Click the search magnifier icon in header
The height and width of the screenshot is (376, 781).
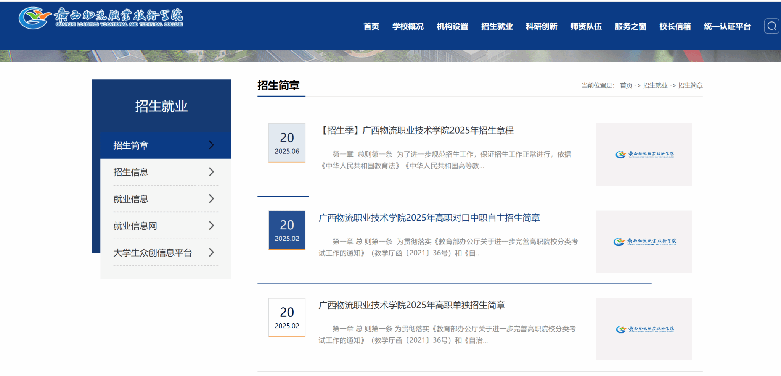771,26
